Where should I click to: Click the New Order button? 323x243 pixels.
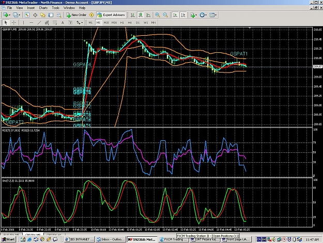76,15
